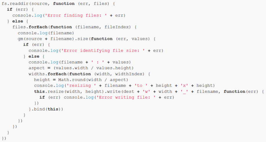266x142 pixels.
Task: Click the widths.forEach method call
Action: (47, 74)
